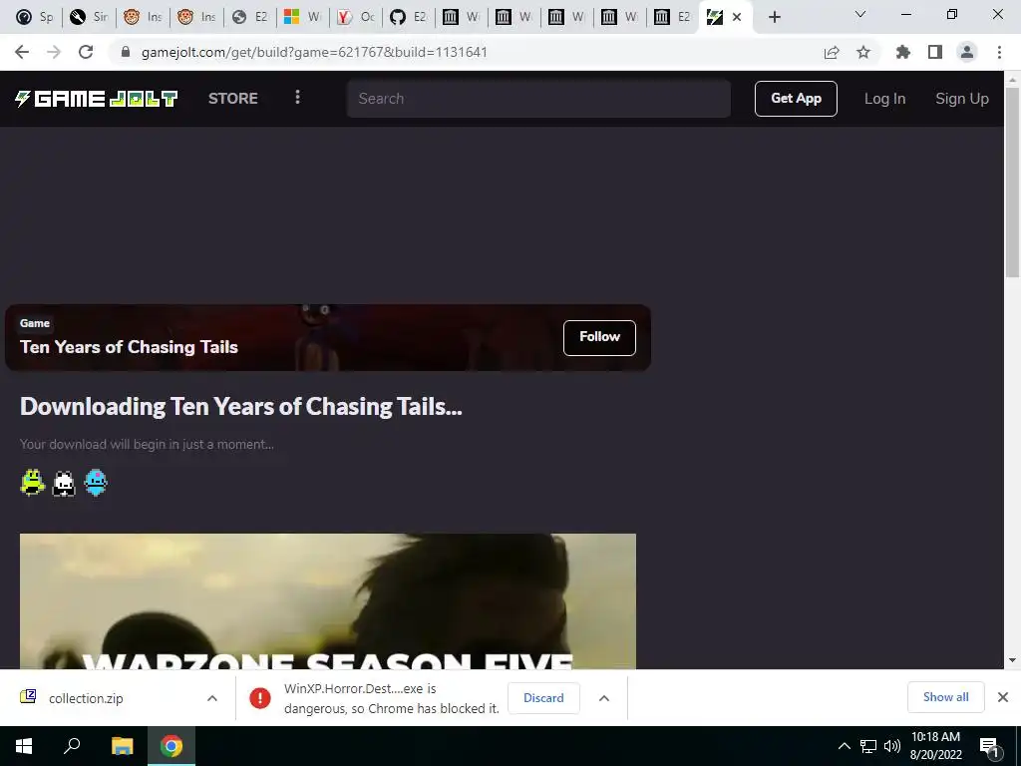The width and height of the screenshot is (1021, 766).
Task: Click the Log In link
Action: pyautogui.click(x=885, y=99)
